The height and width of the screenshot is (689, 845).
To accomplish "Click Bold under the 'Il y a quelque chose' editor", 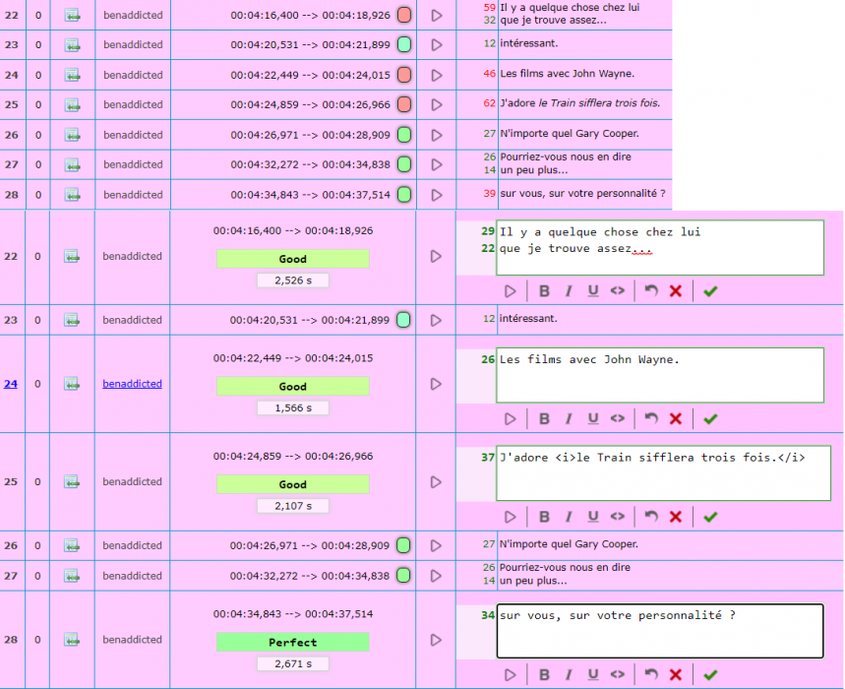I will [544, 291].
